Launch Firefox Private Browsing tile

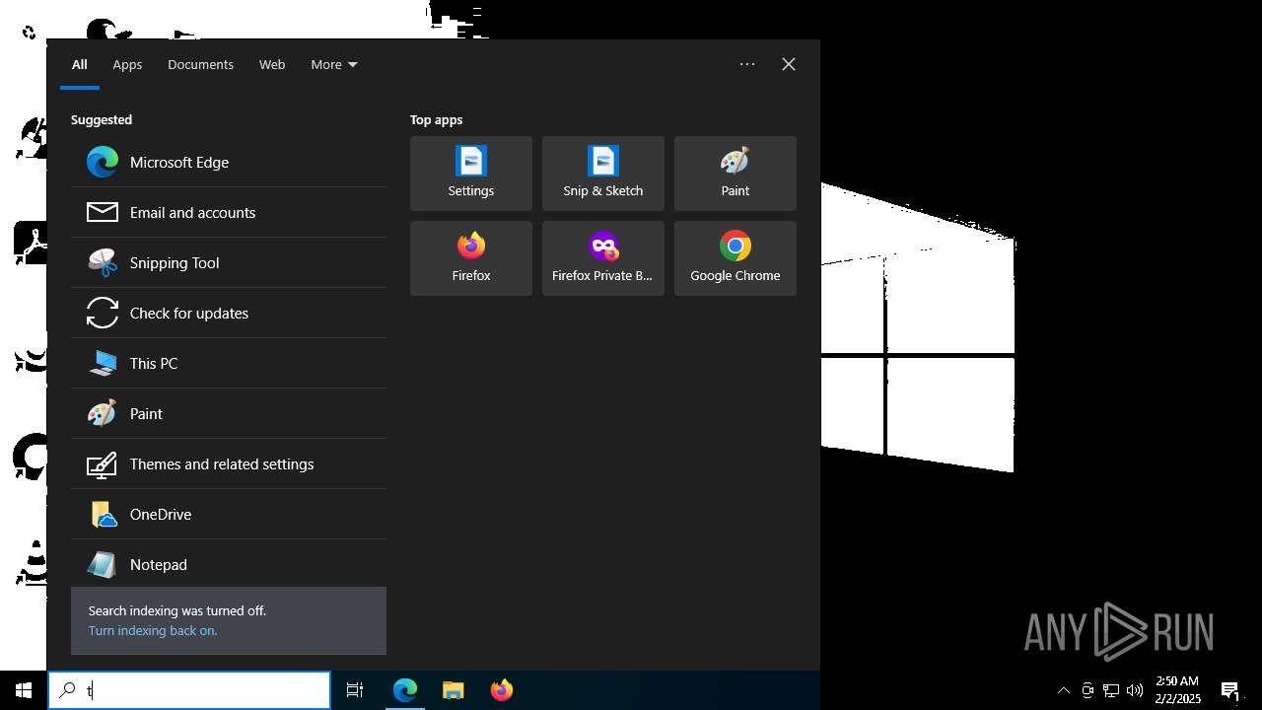603,258
